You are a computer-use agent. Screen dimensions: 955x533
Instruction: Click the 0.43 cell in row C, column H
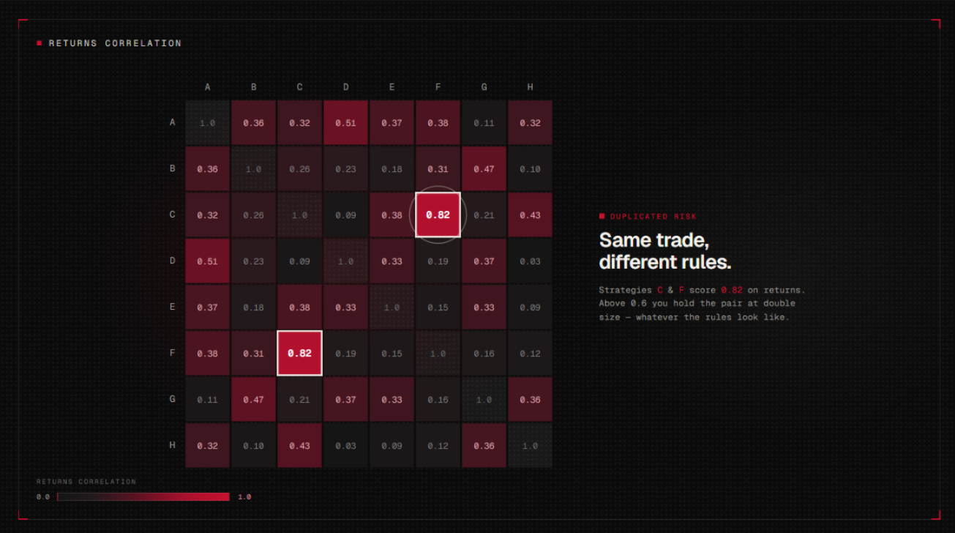[530, 215]
